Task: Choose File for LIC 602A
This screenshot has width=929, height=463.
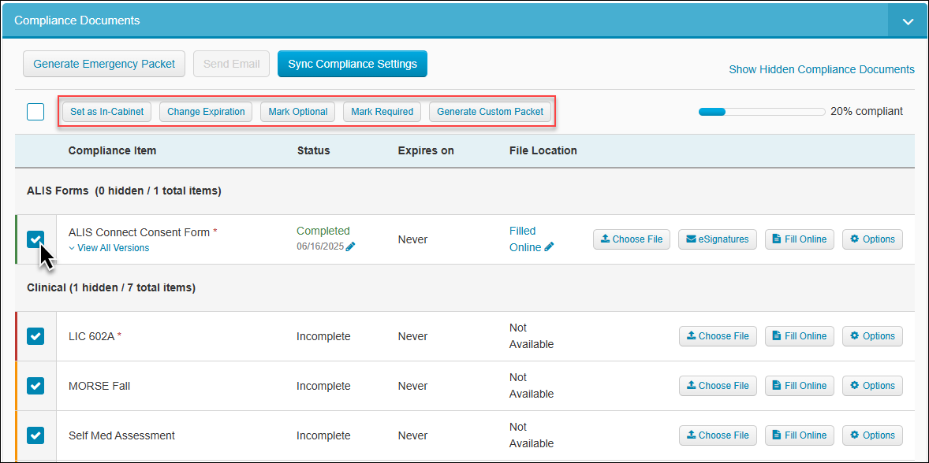Action: click(718, 336)
